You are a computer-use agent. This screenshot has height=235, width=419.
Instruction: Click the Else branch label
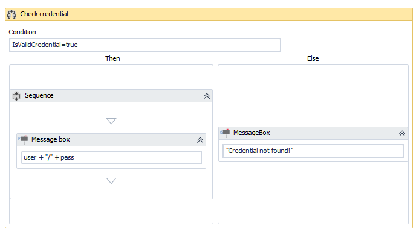click(x=313, y=58)
